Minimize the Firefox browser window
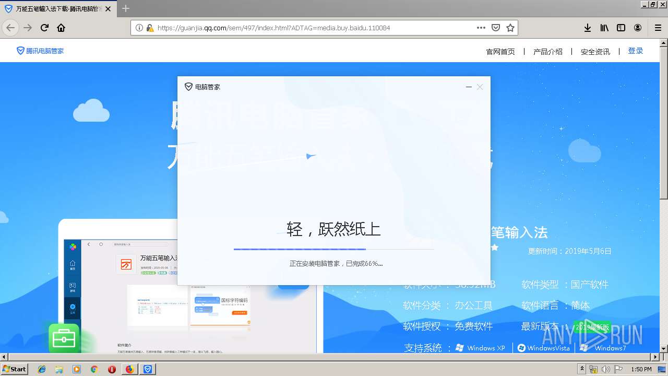Viewport: 668px width, 376px height. click(645, 4)
